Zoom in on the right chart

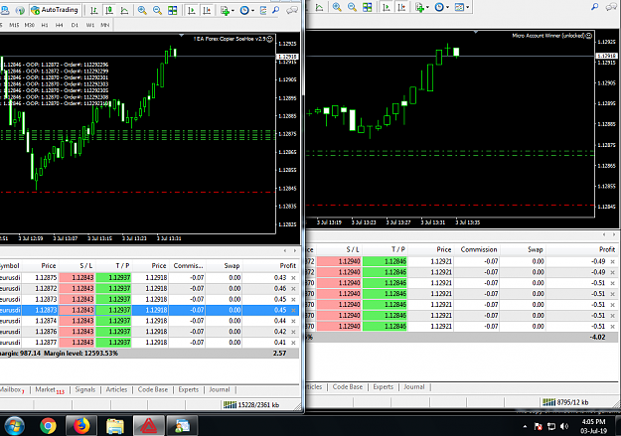(x=337, y=7)
